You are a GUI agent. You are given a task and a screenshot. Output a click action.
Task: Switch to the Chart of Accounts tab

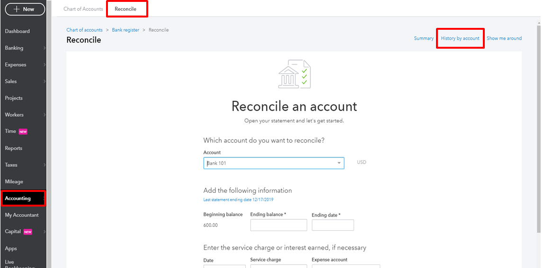pos(83,9)
